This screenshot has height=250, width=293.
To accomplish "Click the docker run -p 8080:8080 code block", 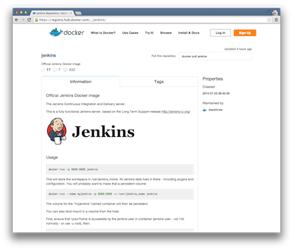I will (x=120, y=170).
